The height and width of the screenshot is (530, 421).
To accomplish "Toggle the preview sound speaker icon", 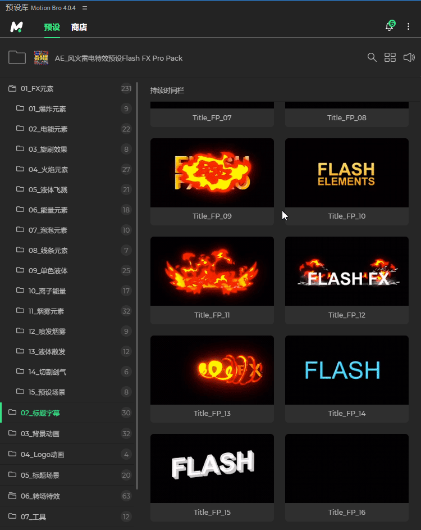I will (409, 57).
